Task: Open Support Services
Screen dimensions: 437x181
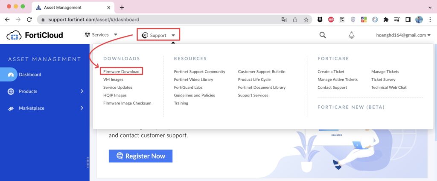Action: tap(253, 95)
